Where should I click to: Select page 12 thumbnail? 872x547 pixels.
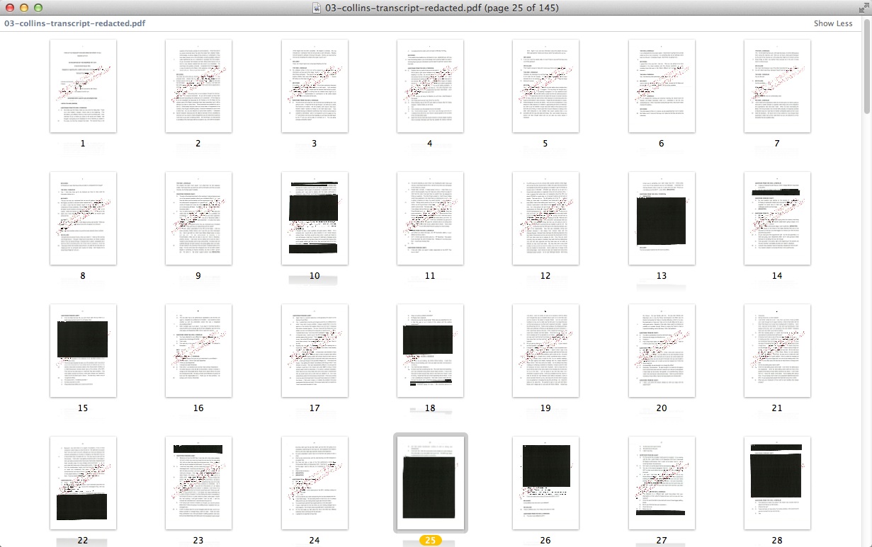[x=545, y=218]
